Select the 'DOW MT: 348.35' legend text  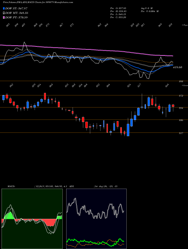click(17, 13)
